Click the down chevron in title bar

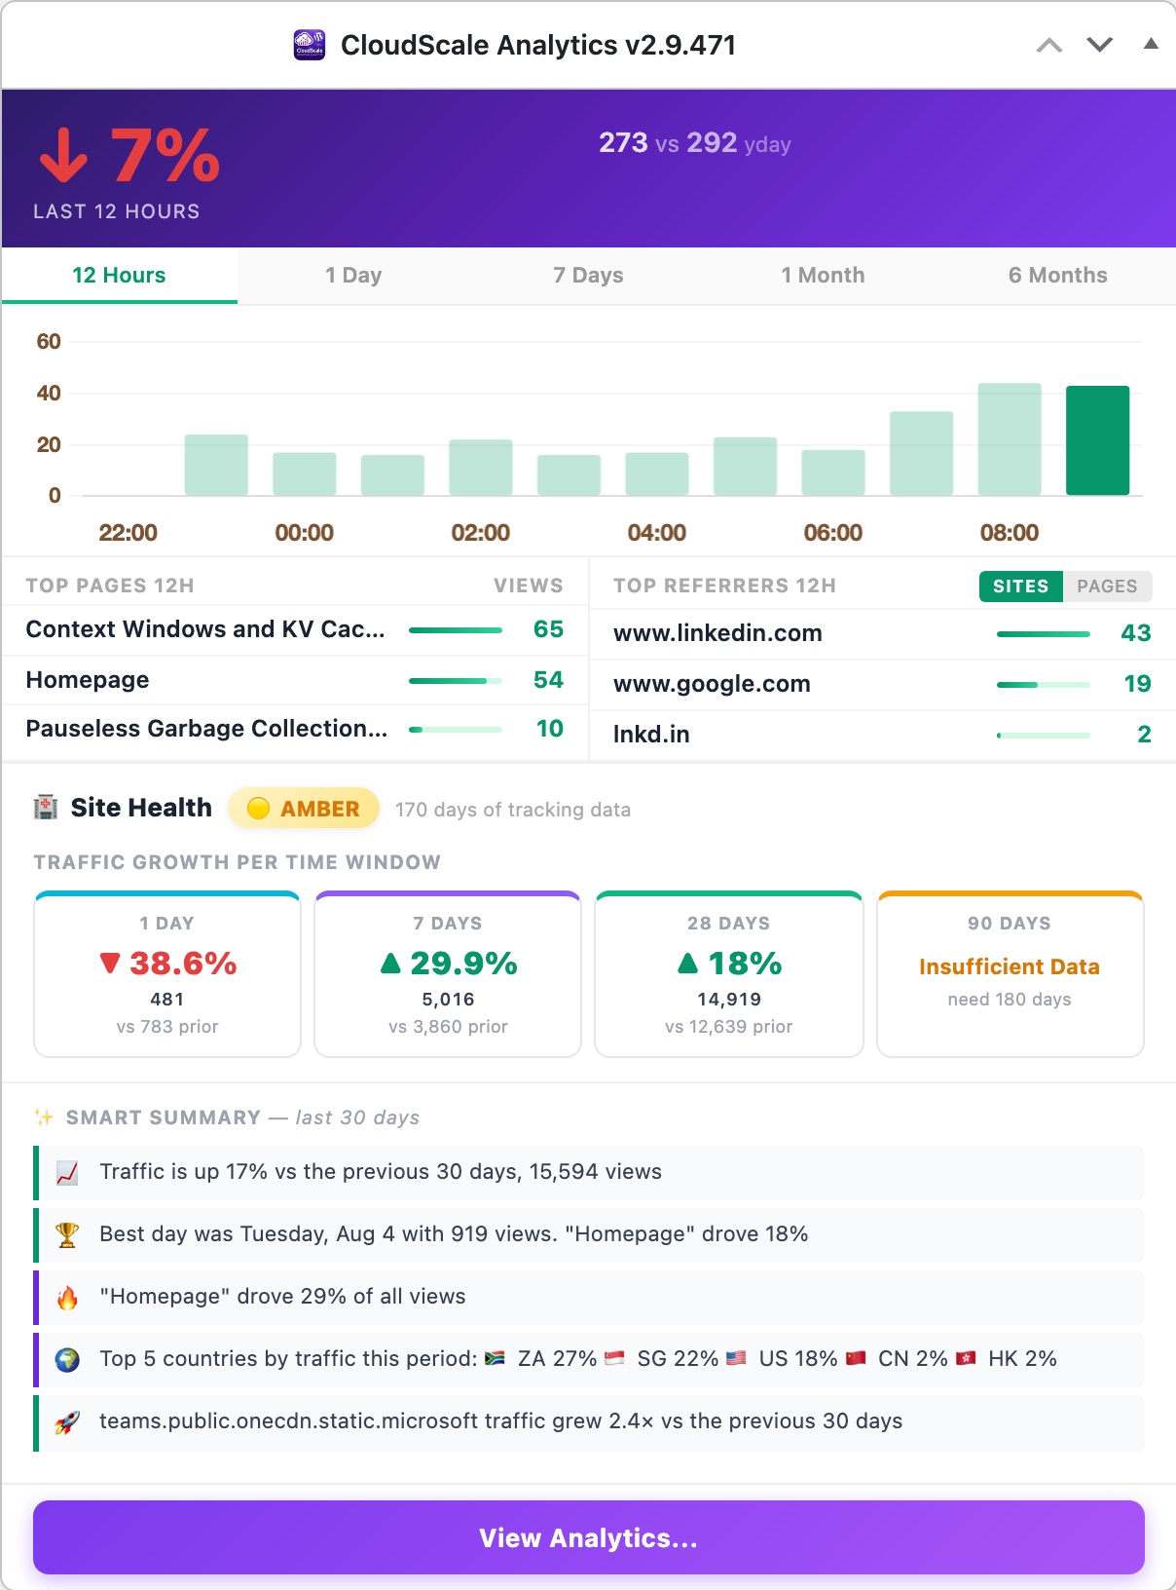pyautogui.click(x=1100, y=45)
